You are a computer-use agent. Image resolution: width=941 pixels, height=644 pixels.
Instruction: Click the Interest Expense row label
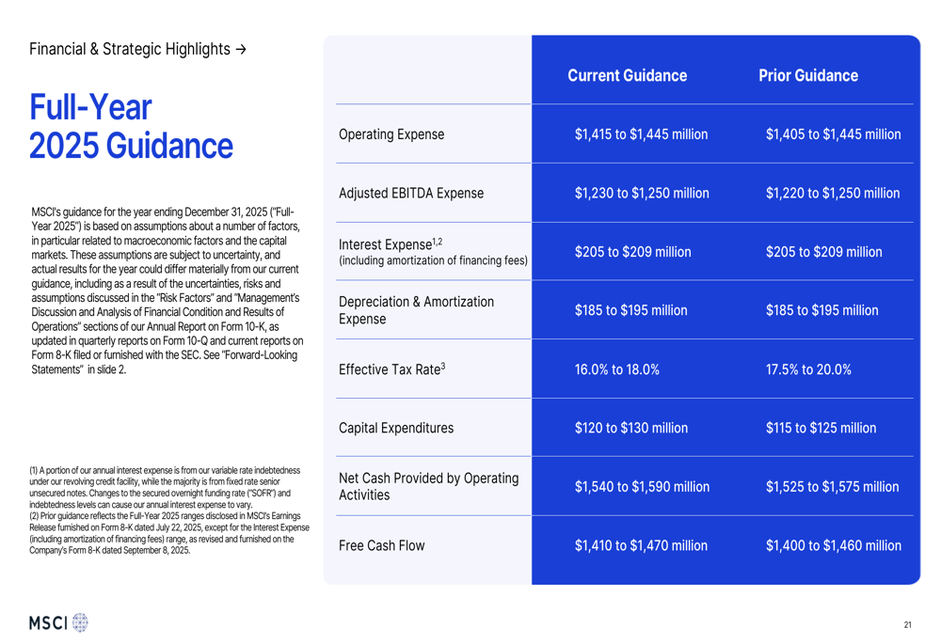click(391, 244)
